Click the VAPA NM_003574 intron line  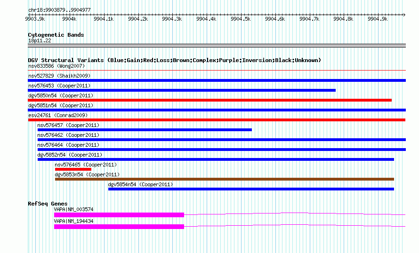[x=295, y=213]
